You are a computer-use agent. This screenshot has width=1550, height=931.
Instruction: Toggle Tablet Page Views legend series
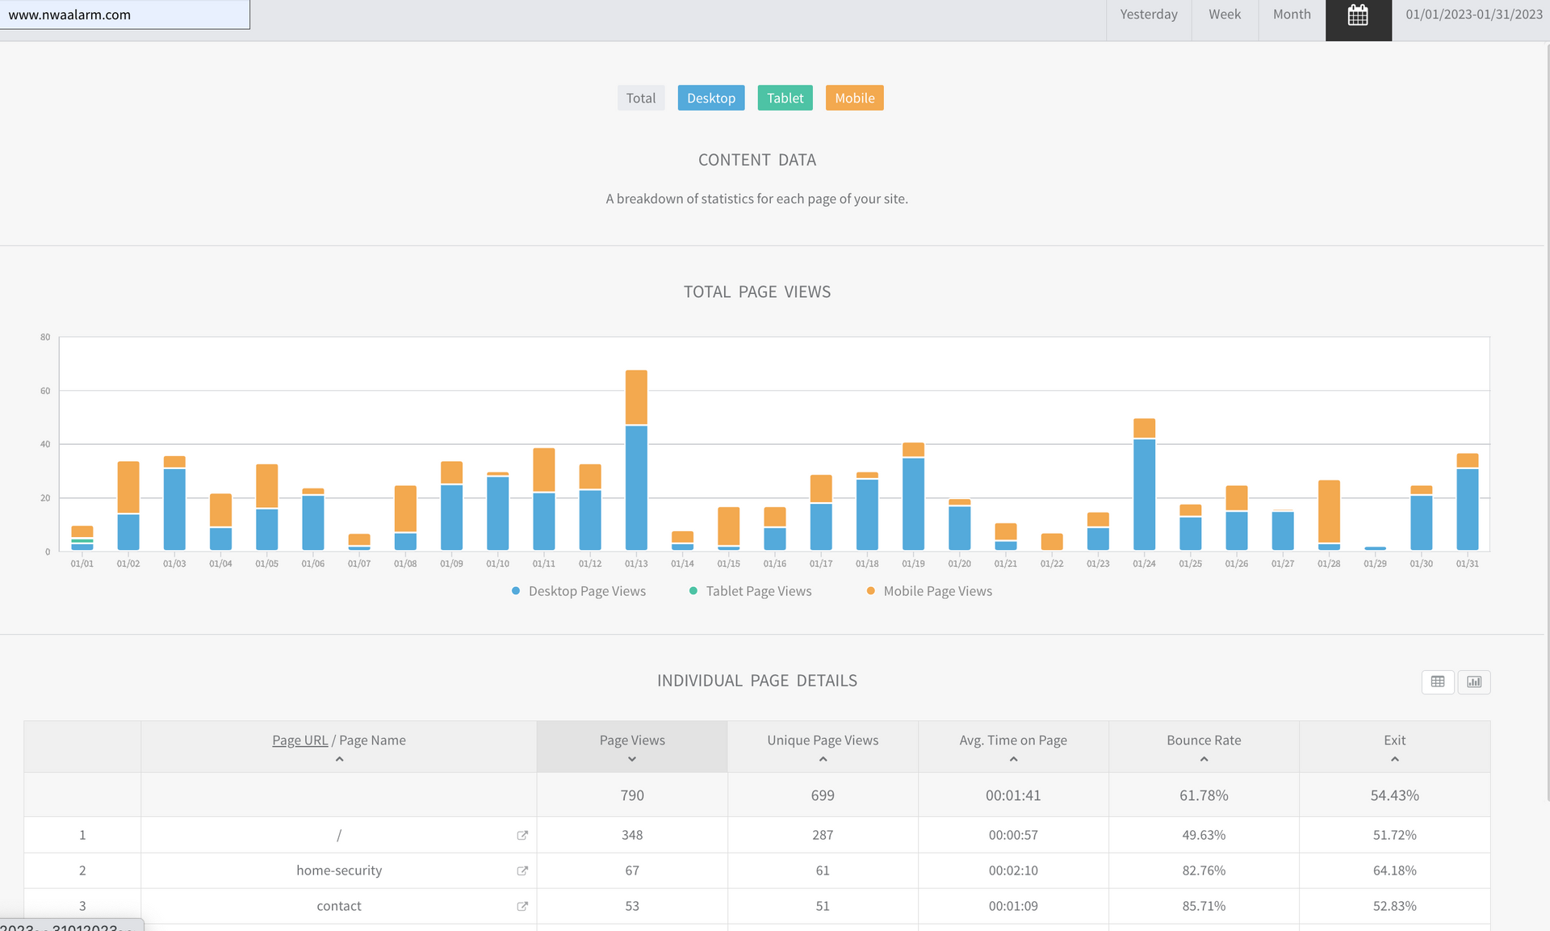click(x=758, y=591)
